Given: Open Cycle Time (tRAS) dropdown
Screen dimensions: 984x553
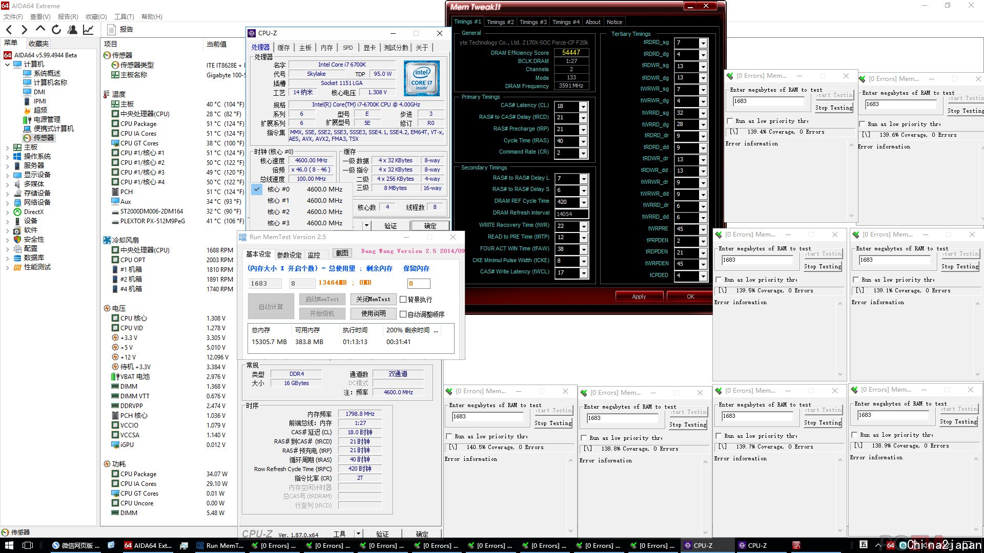Looking at the screenshot, I should pyautogui.click(x=583, y=141).
